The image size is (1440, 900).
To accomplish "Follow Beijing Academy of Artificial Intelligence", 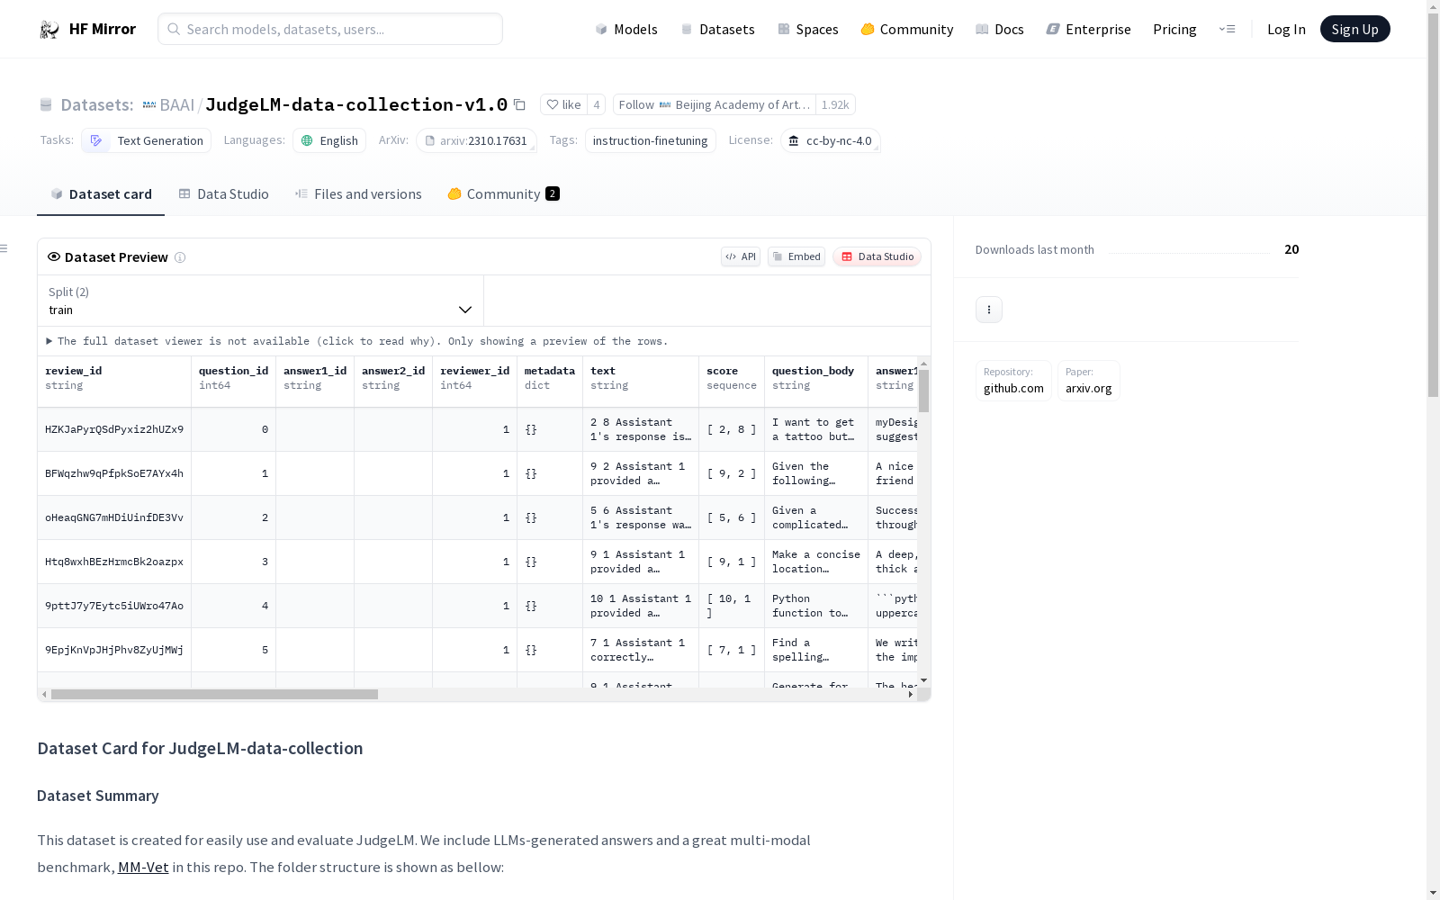I will [715, 104].
